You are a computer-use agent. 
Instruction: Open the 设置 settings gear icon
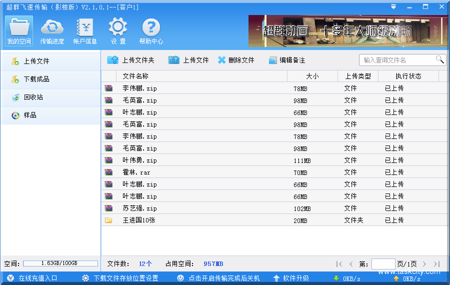coord(118,31)
